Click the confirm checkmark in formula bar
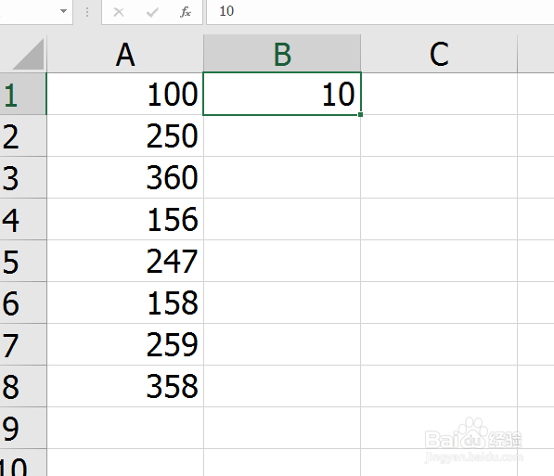This screenshot has width=554, height=476. tap(152, 12)
